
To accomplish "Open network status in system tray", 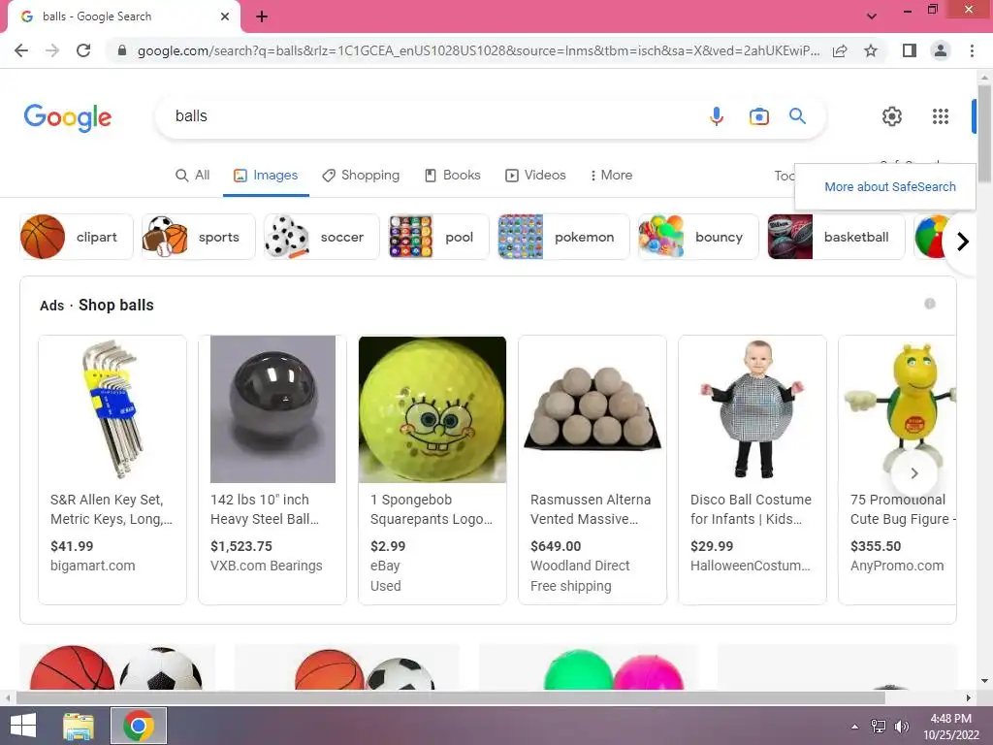I will pyautogui.click(x=879, y=727).
